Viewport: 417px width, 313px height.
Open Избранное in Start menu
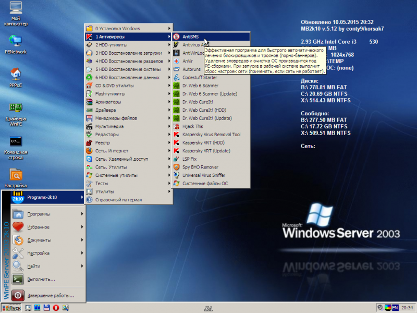coord(47,227)
